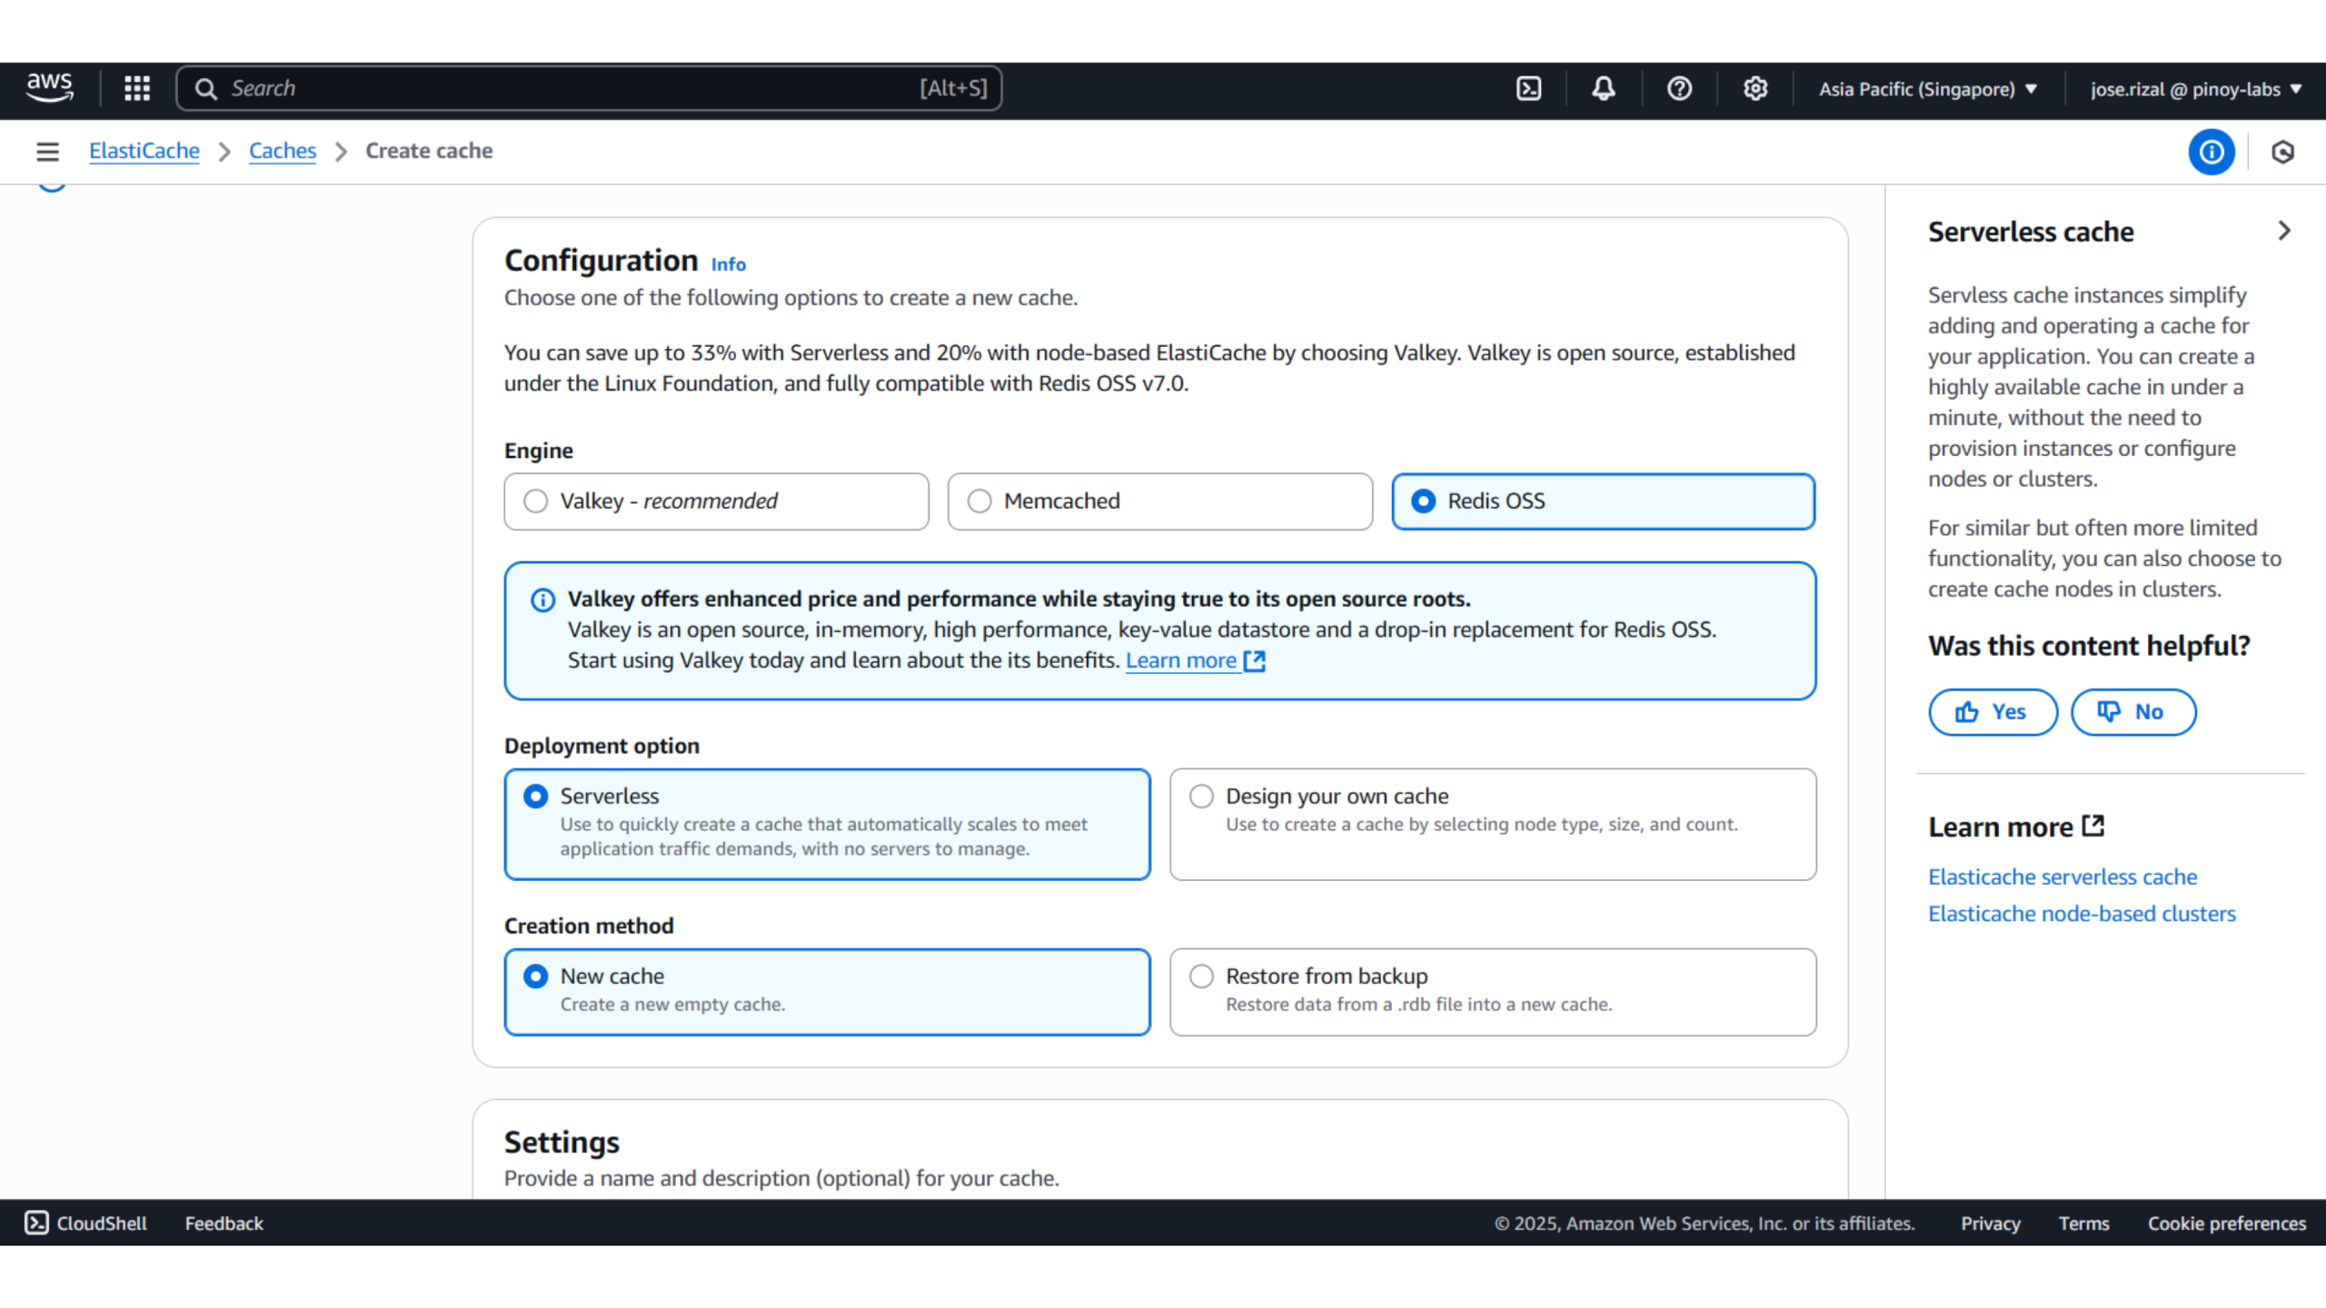This screenshot has height=1308, width=2326.
Task: Go to Caches breadcrumb
Action: pos(283,151)
